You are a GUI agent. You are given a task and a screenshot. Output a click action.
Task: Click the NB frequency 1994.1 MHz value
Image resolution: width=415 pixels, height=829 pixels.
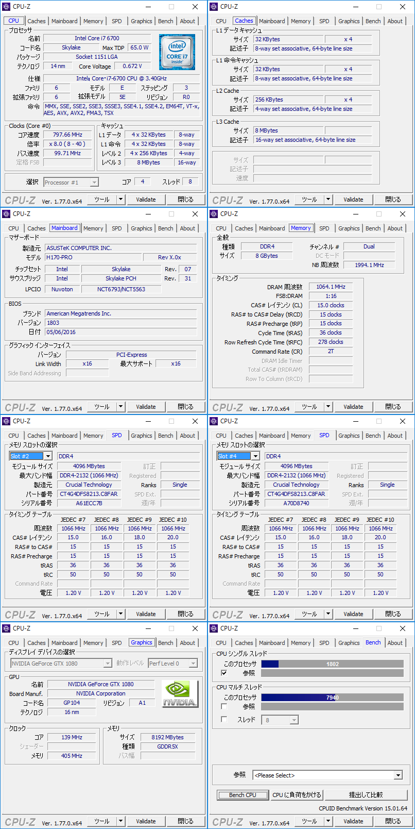tap(369, 265)
